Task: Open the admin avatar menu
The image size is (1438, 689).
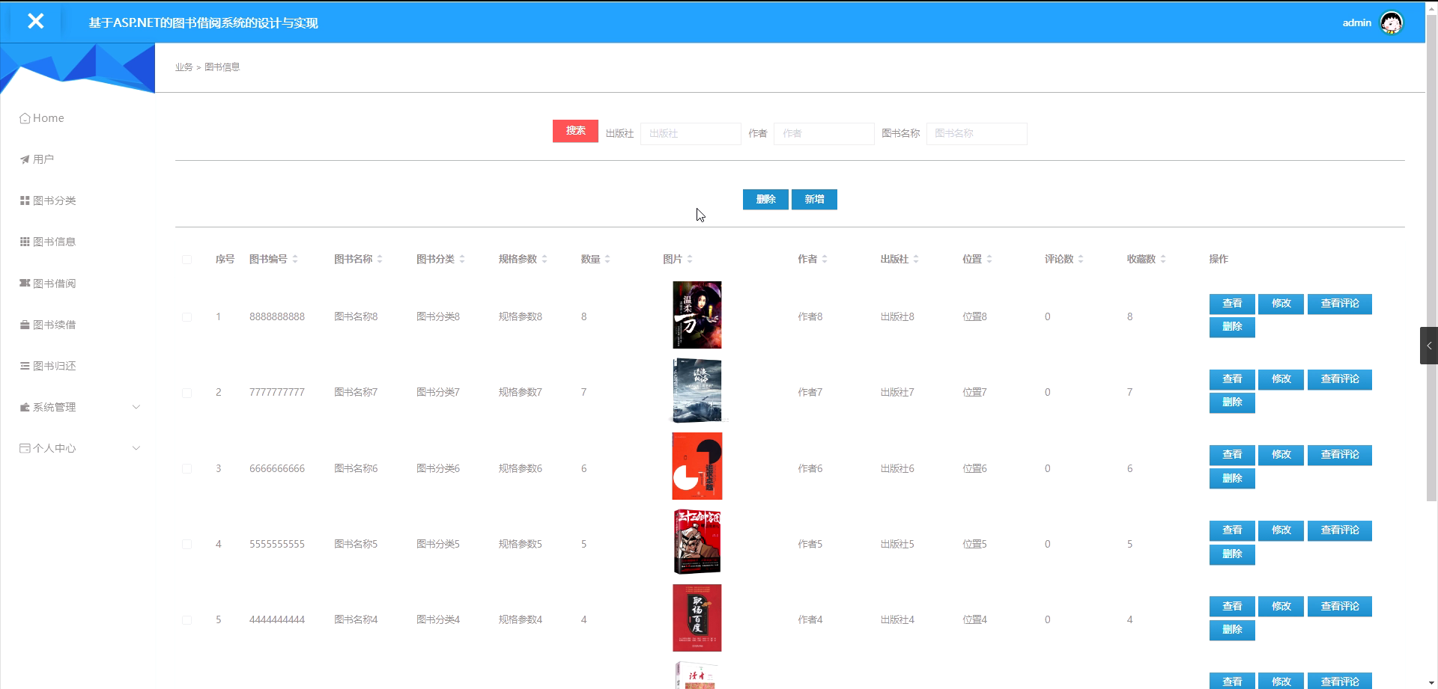Action: pos(1390,22)
